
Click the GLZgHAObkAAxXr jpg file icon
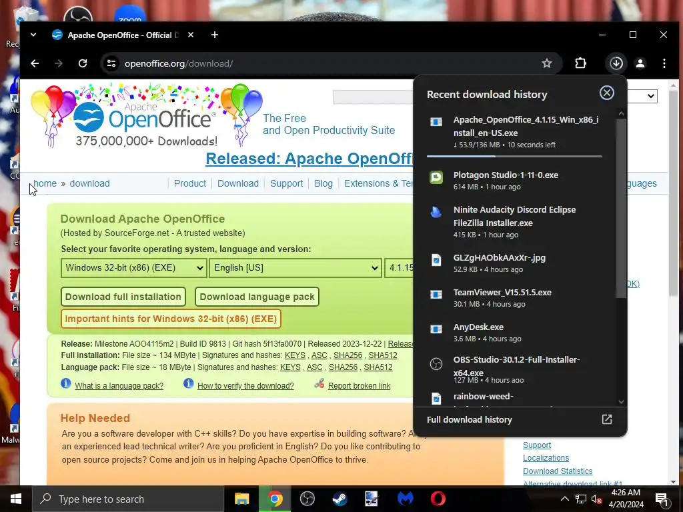[x=436, y=260]
